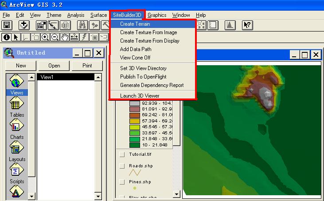Select the dotted-rectangle Select Feature tool
Screen dimensions: 324x201
tap(35, 37)
